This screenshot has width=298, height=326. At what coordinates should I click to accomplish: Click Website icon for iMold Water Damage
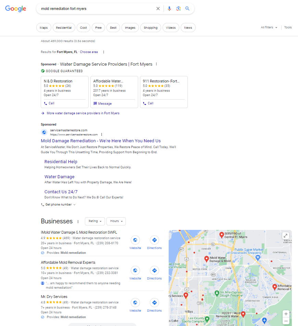pos(135,240)
